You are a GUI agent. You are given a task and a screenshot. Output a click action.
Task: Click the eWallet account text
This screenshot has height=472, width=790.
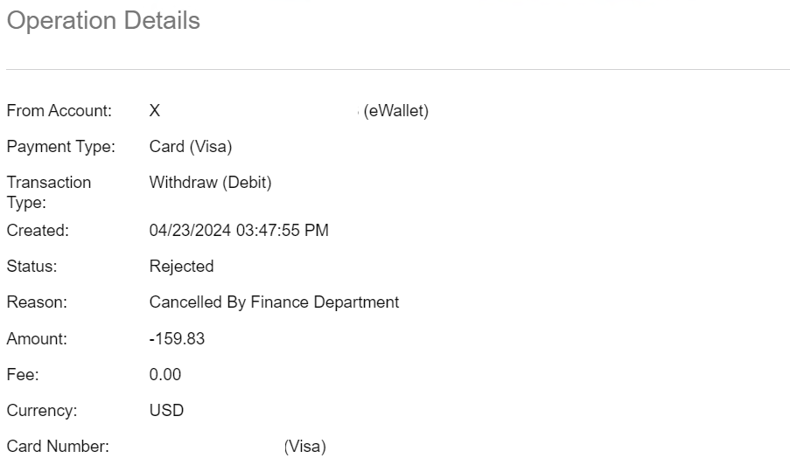396,111
